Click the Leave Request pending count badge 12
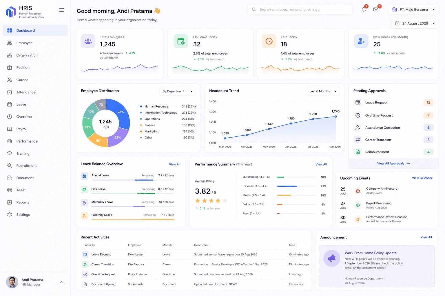 click(428, 102)
